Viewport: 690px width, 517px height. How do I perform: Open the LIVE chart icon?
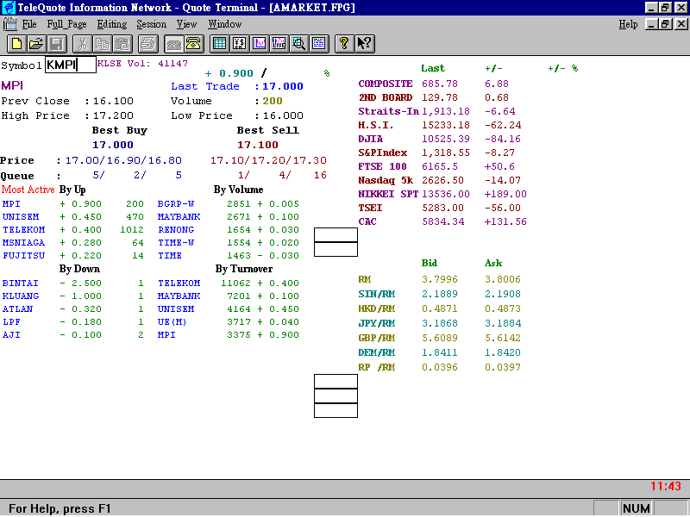click(x=279, y=44)
